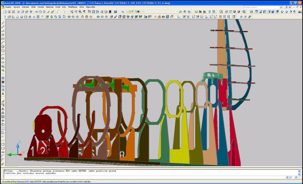303x184 pixels.
Task: Save the drawing with the floppy disk icon
Action: pos(13,12)
